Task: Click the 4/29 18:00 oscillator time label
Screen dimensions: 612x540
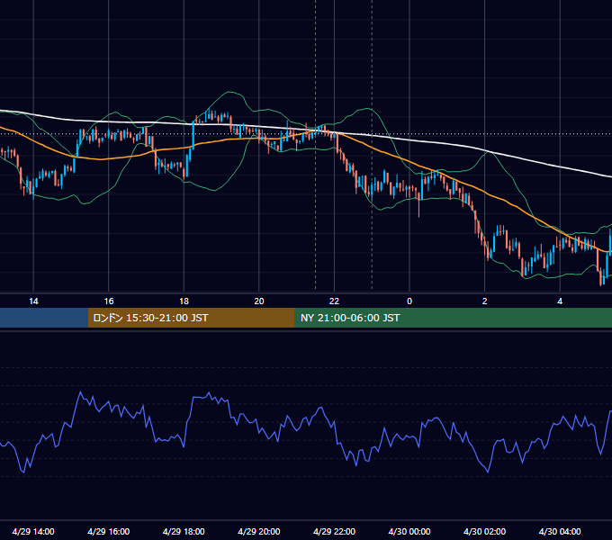Action: (184, 531)
